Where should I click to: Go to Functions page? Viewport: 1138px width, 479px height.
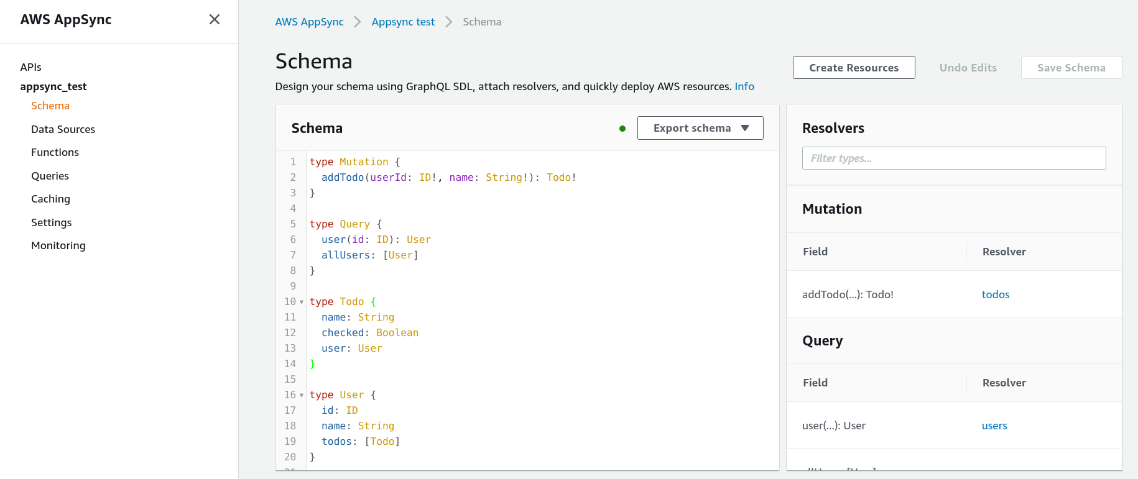coord(55,152)
